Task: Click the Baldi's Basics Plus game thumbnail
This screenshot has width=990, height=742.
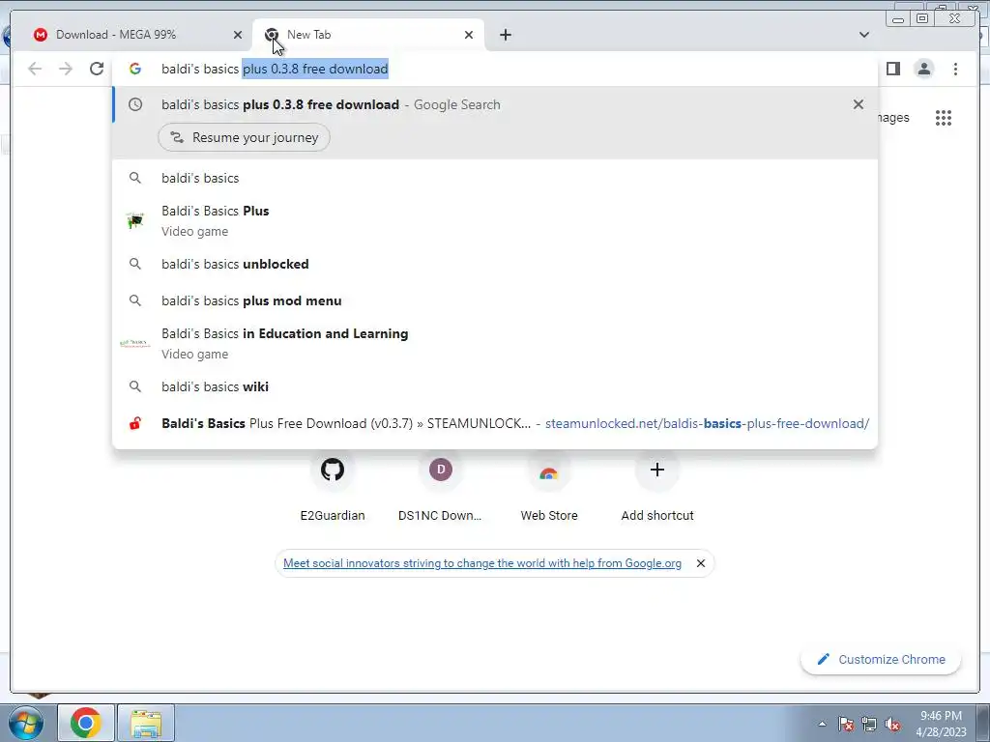Action: (135, 221)
